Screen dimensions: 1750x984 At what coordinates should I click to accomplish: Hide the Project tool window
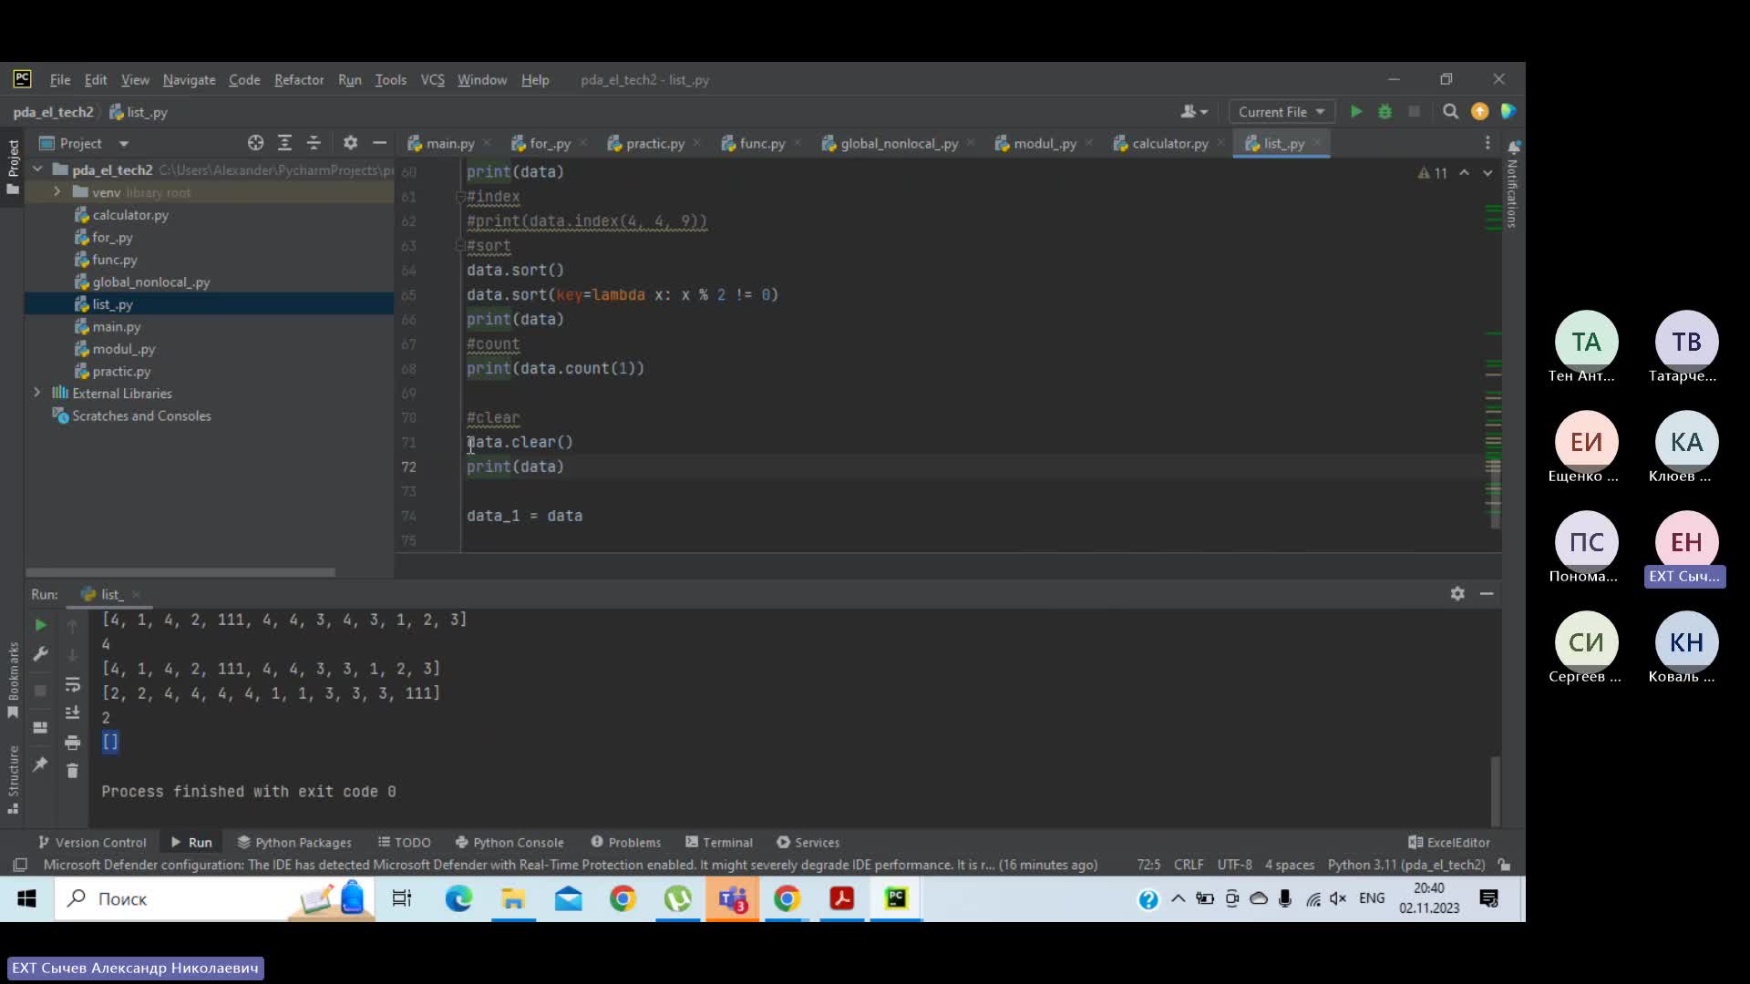click(x=379, y=143)
